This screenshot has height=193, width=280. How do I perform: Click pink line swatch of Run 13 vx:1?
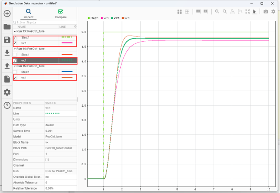click(66, 43)
